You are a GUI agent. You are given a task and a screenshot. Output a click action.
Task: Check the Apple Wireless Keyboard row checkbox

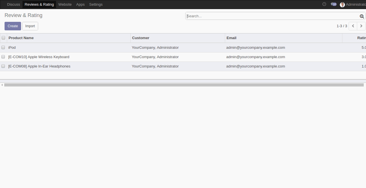[x=3, y=57]
